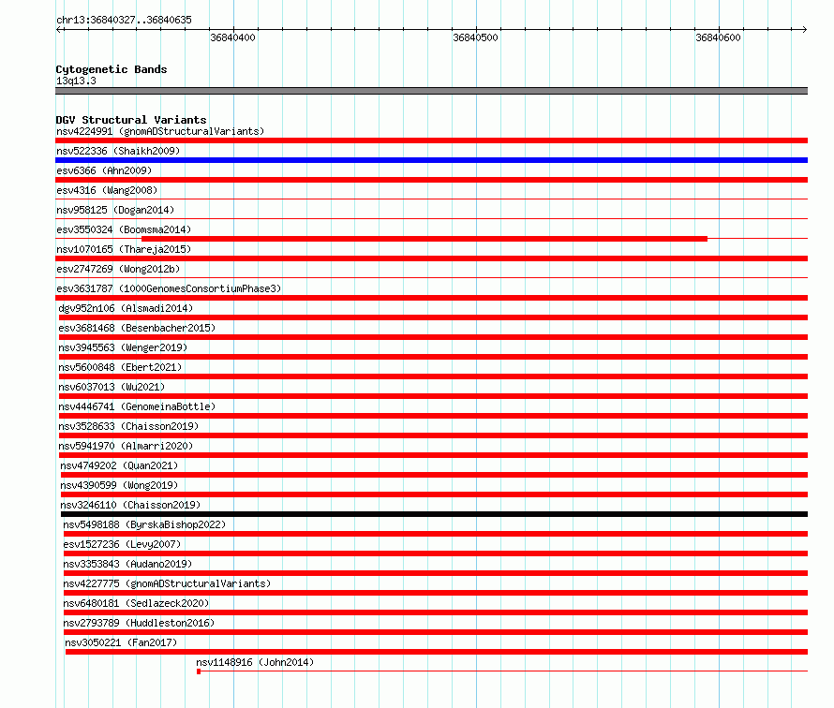The height and width of the screenshot is (708, 834).
Task: Click the nsv4224991 (gnomADStructuralVariants) label
Action: [x=160, y=131]
